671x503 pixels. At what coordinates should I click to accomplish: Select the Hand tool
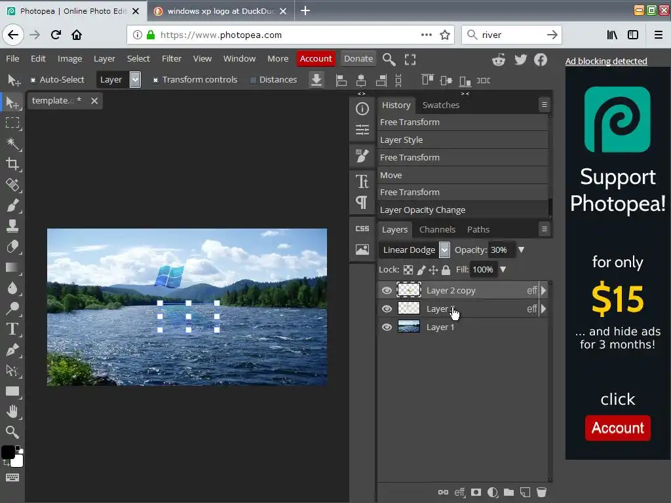[12, 411]
